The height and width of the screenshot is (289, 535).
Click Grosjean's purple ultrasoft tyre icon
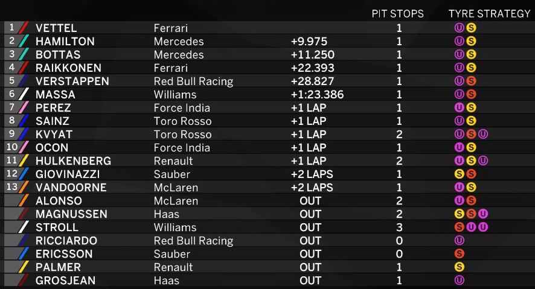460,280
